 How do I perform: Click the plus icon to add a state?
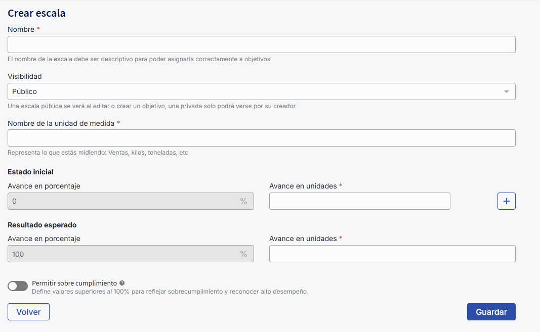pyautogui.click(x=507, y=201)
